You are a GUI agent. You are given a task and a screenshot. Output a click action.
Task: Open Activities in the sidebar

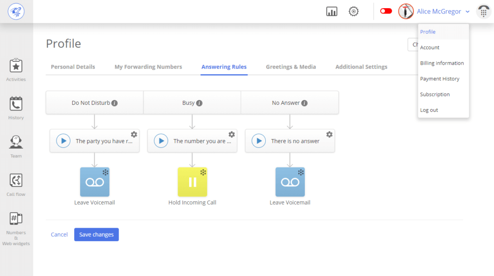pyautogui.click(x=16, y=70)
